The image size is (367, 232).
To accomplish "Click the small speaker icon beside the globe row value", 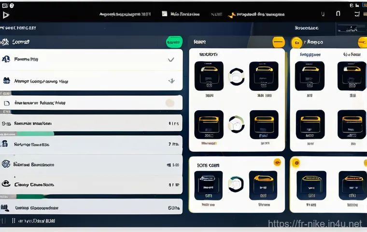I will coord(169,165).
